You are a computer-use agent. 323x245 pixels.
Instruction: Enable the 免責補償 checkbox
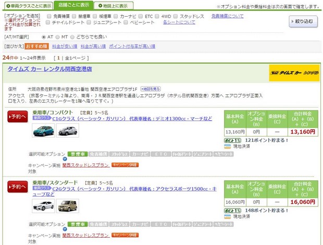tap(48, 17)
